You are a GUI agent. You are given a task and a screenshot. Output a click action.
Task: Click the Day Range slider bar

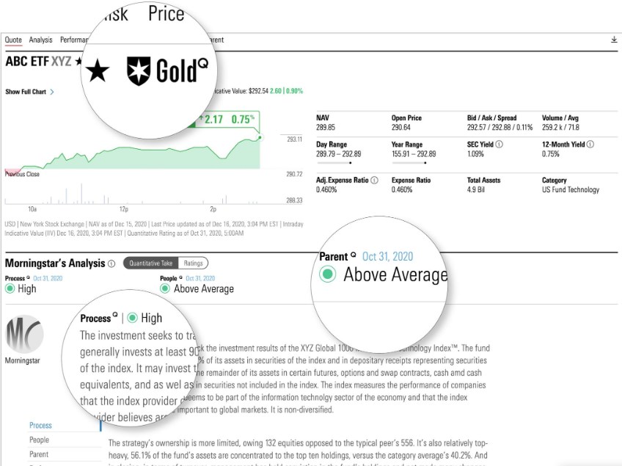(x=338, y=163)
